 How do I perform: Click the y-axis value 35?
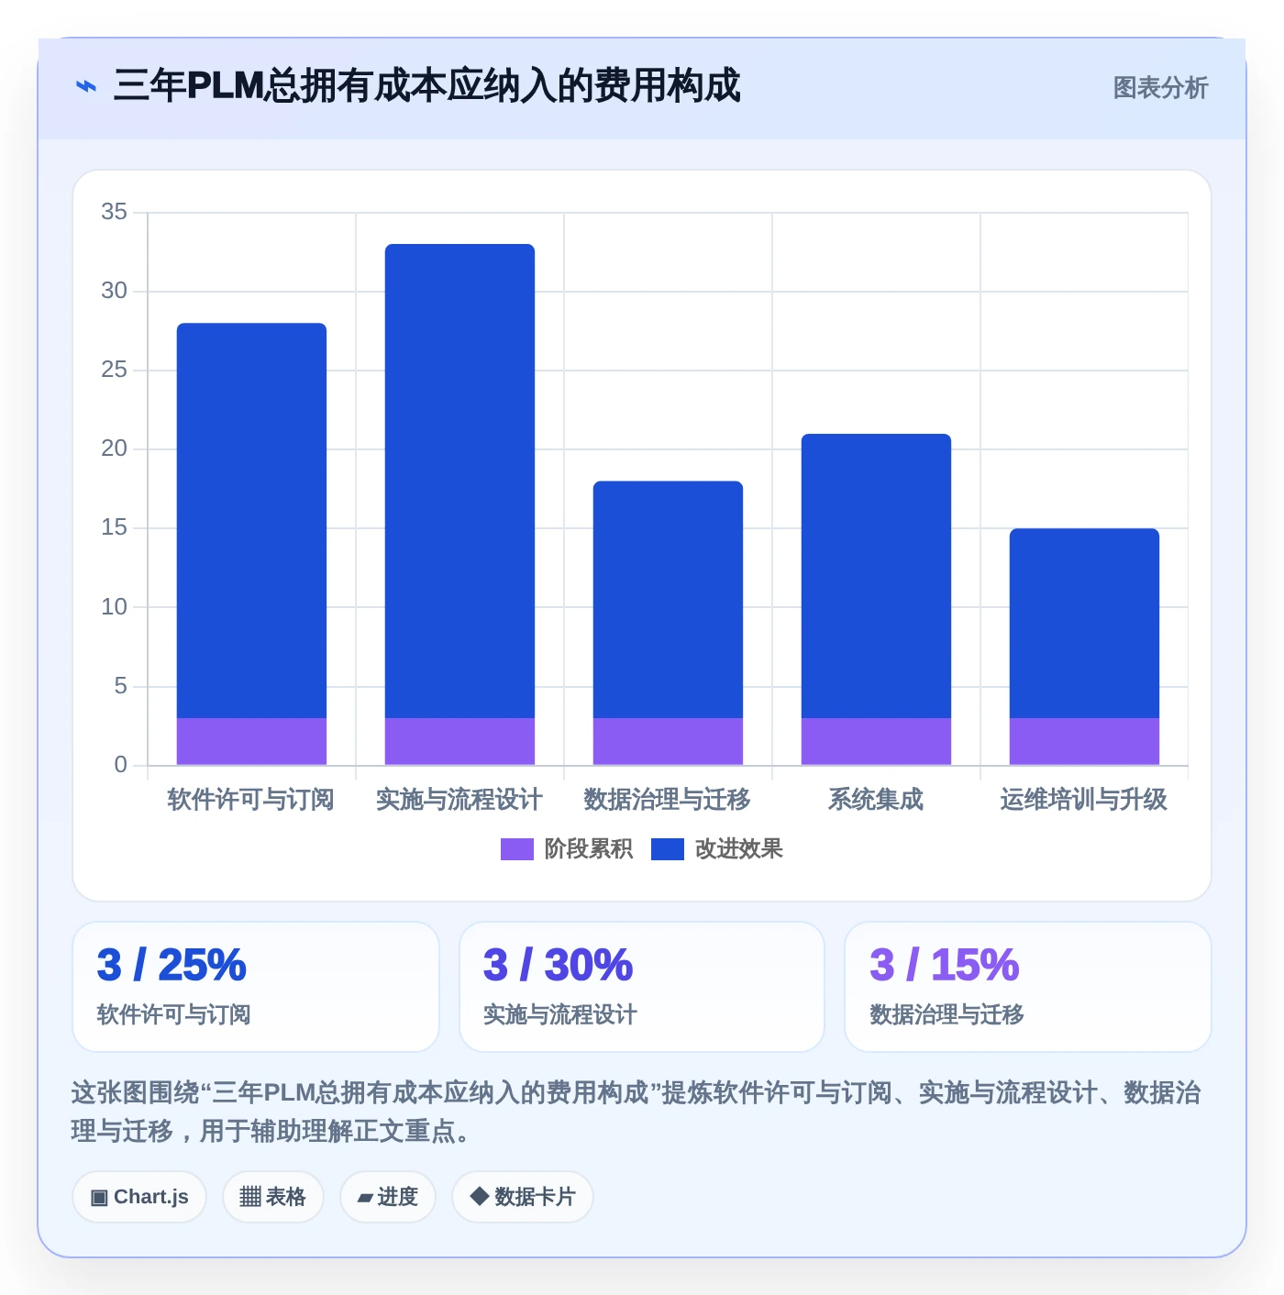[x=115, y=212]
